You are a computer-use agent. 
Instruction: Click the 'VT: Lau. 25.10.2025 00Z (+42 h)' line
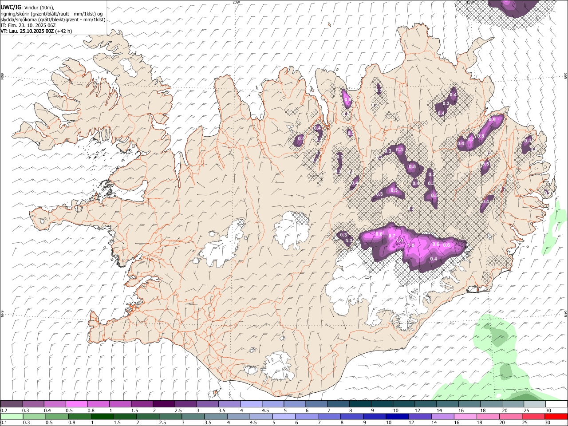click(36, 31)
